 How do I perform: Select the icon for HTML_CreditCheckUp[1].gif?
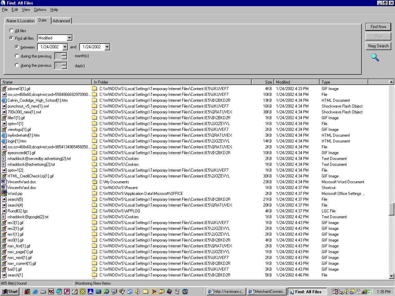[4, 176]
